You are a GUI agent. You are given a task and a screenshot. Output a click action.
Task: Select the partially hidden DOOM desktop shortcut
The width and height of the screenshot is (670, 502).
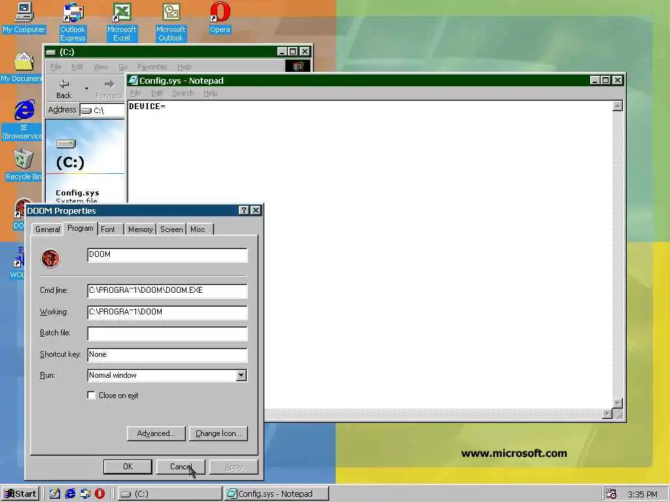click(x=20, y=214)
